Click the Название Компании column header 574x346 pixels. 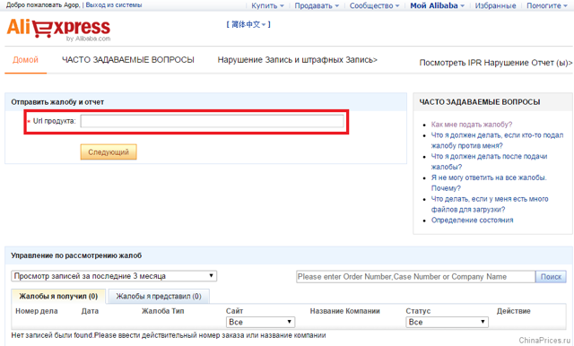344,311
